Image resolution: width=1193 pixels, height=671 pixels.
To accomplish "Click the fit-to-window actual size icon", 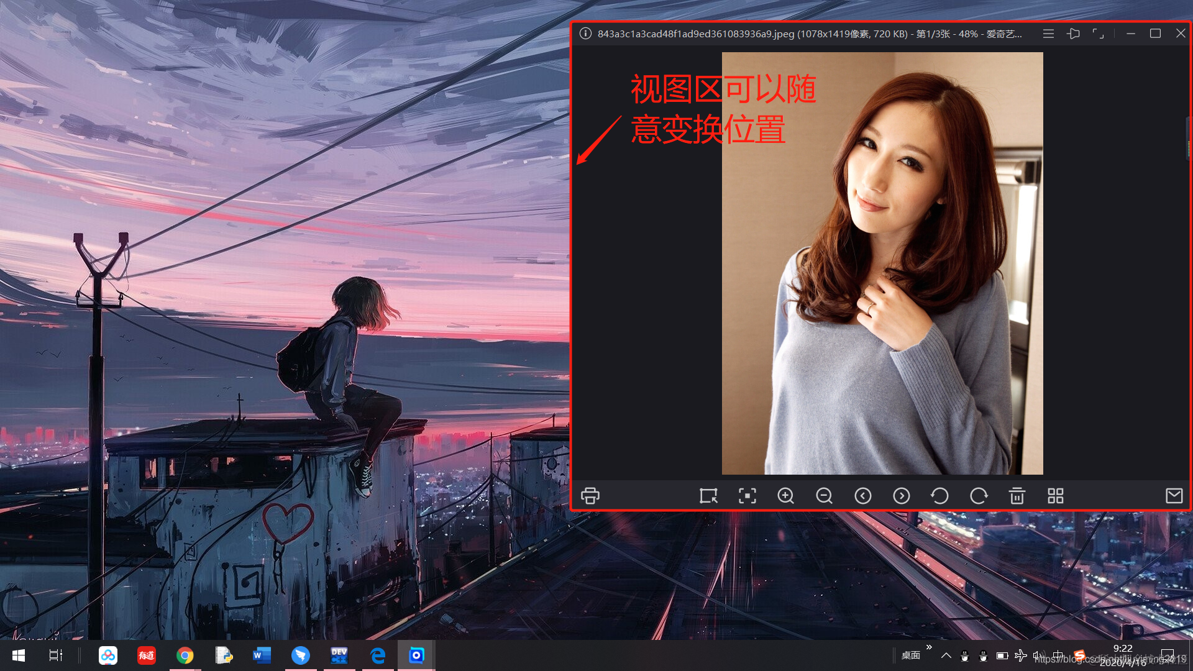I will 747,496.
